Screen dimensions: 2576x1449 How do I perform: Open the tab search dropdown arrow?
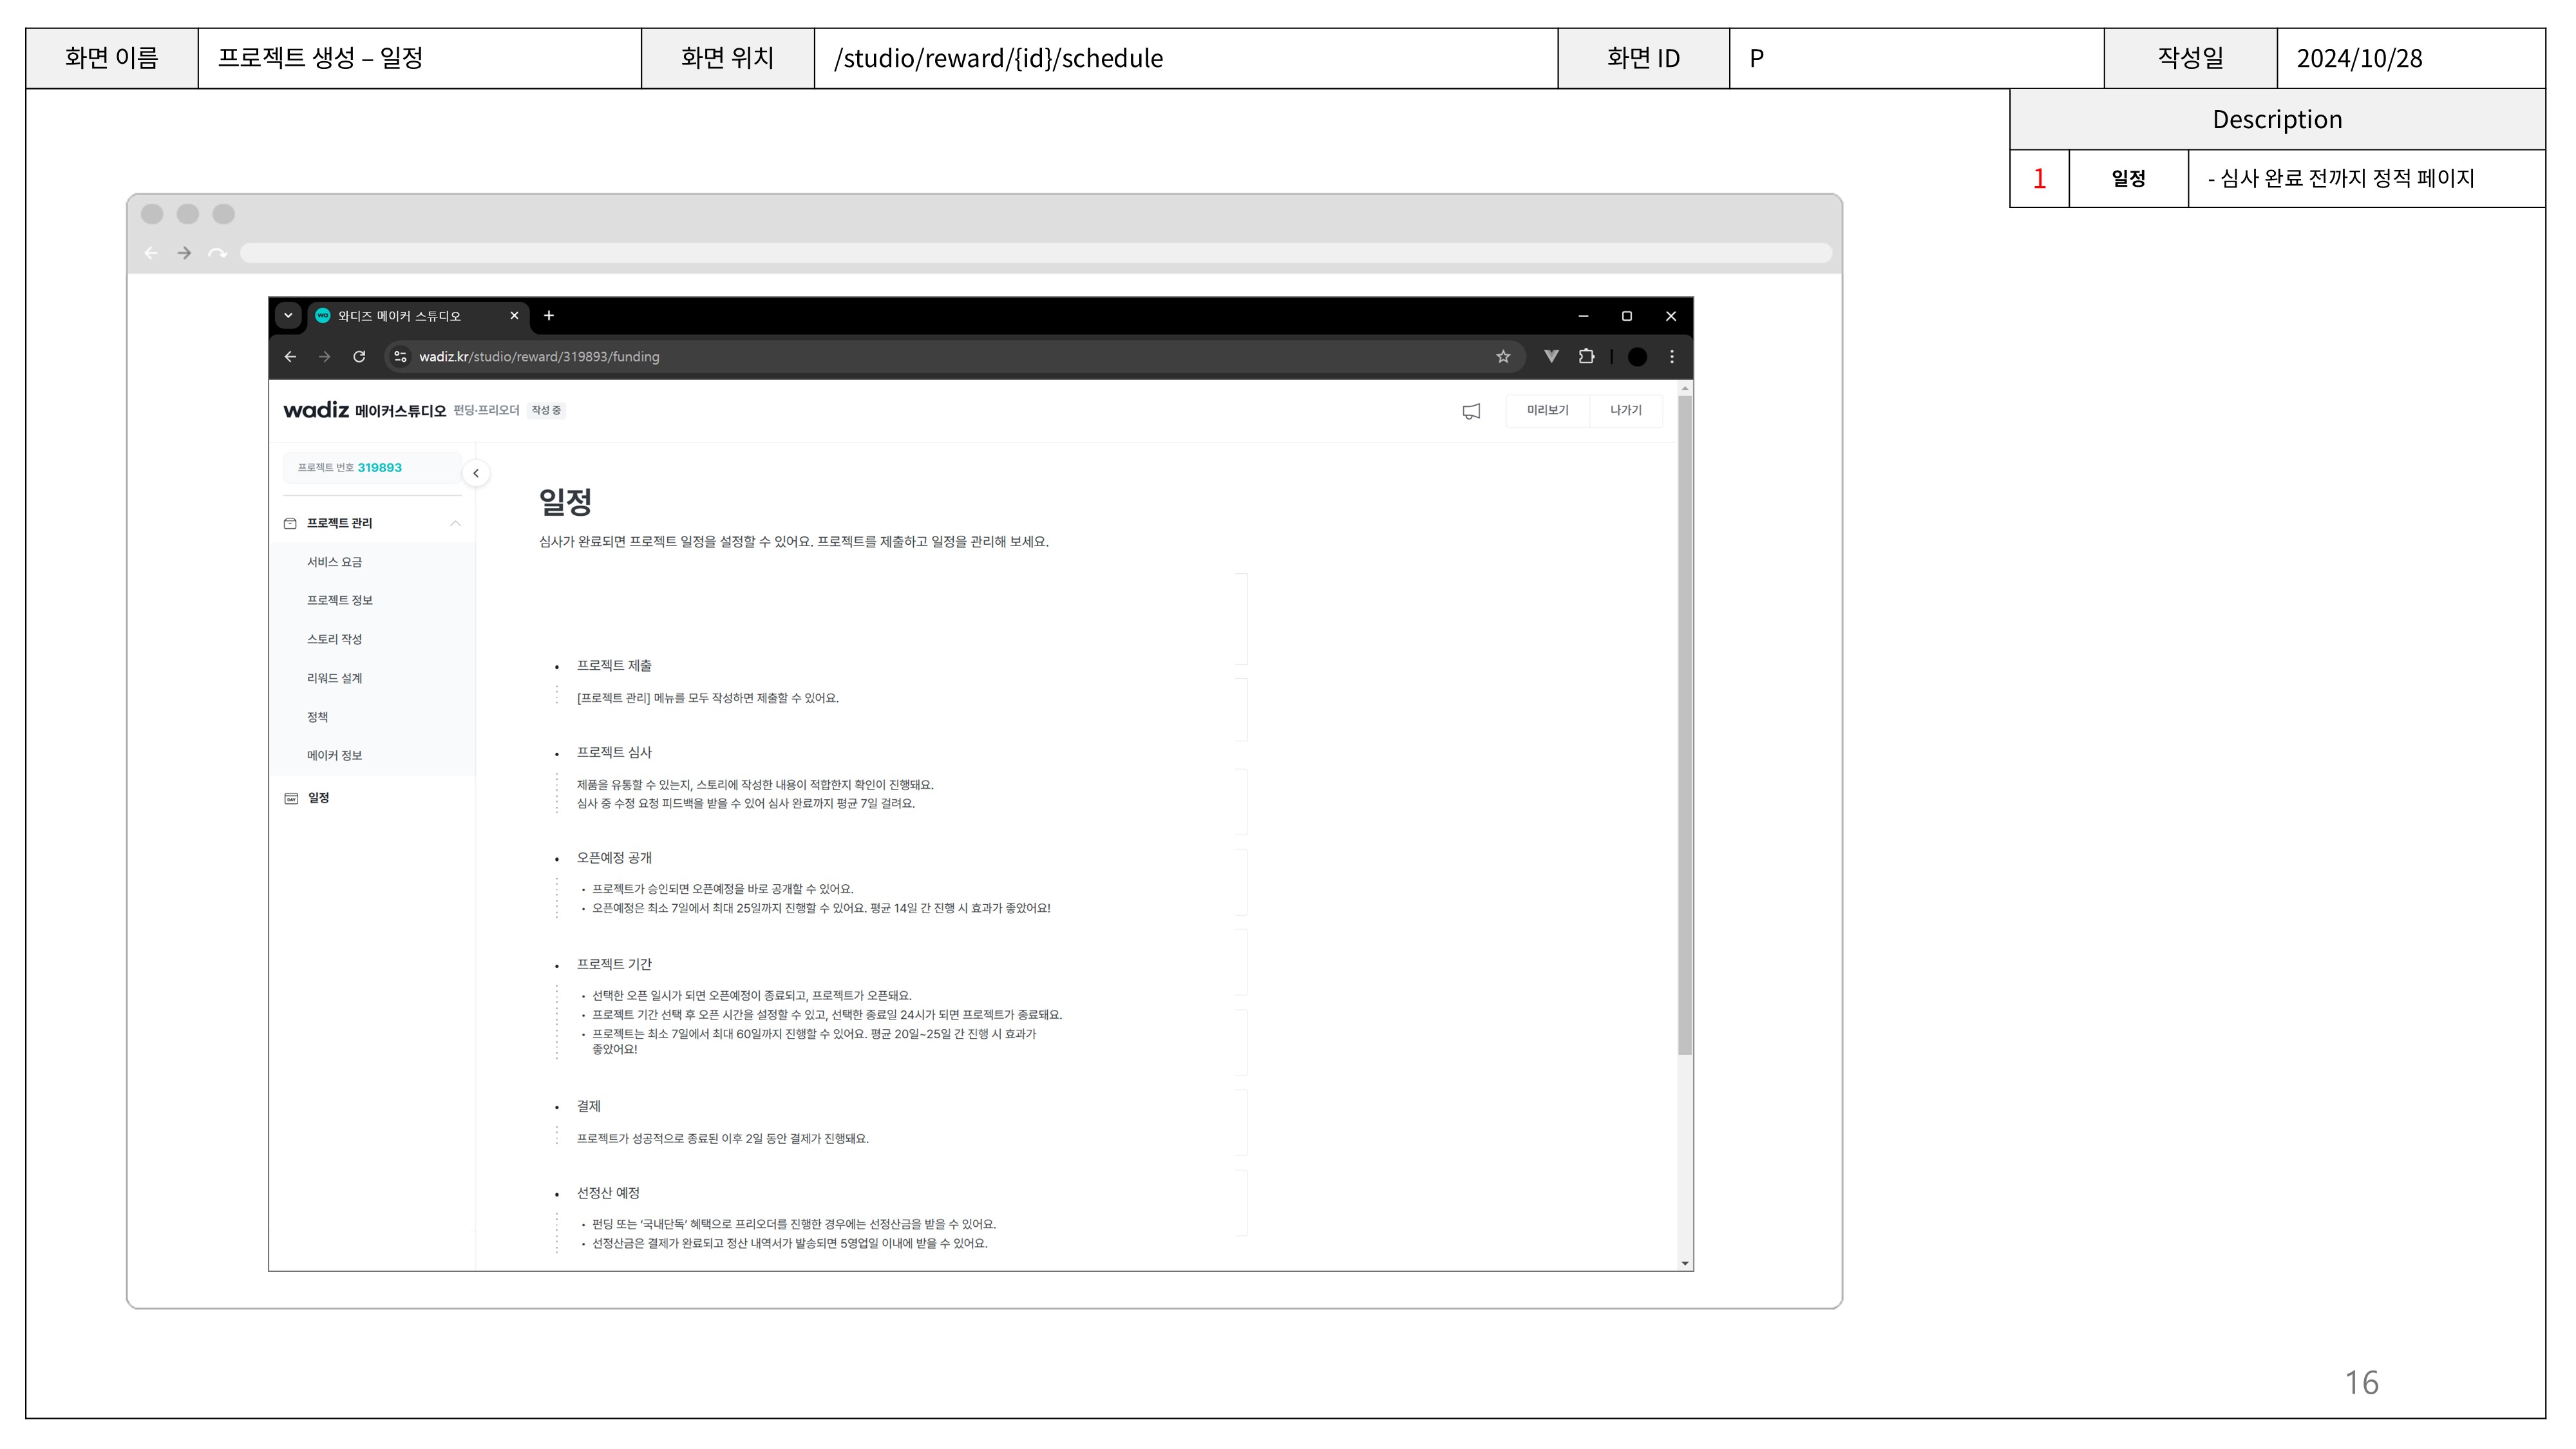click(288, 316)
